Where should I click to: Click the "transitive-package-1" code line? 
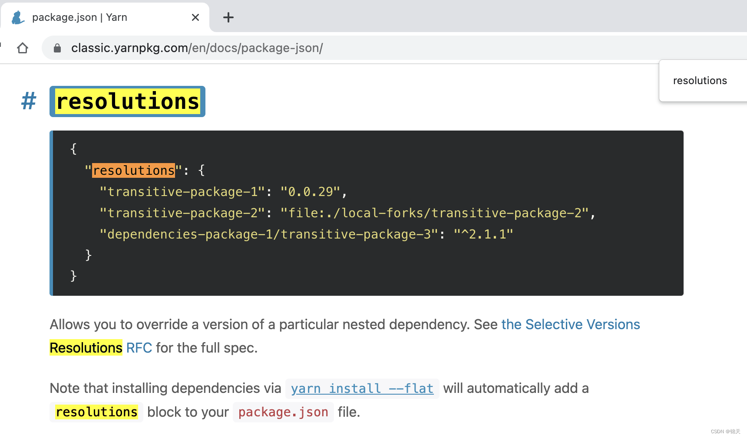[223, 192]
